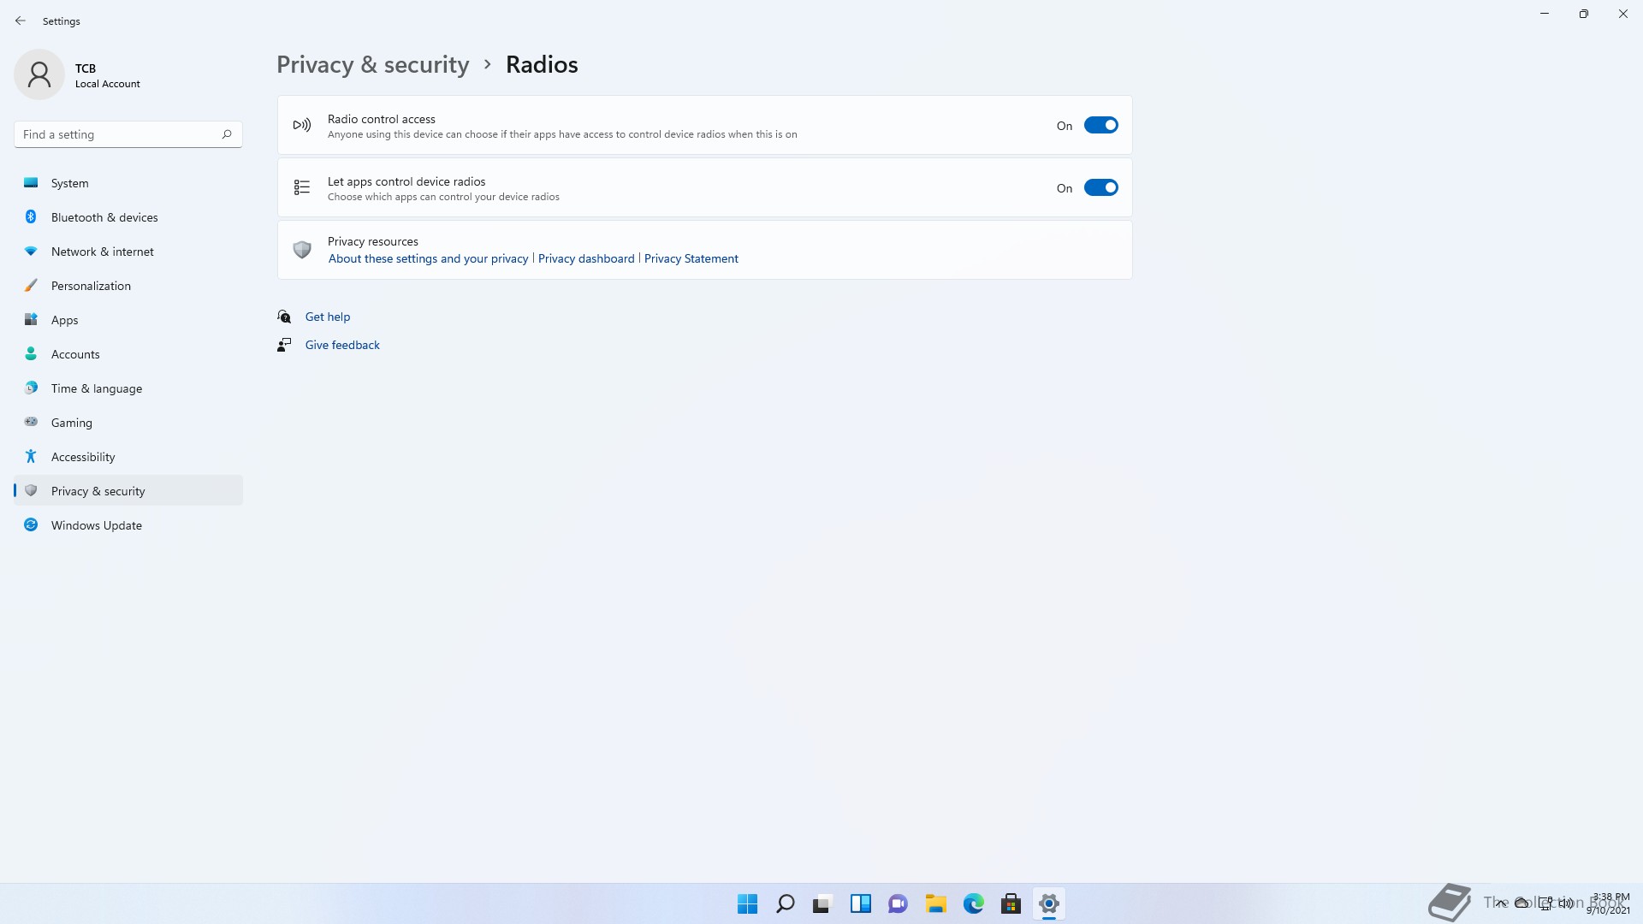The width and height of the screenshot is (1643, 924).
Task: Click the Get help headset icon
Action: 284,317
